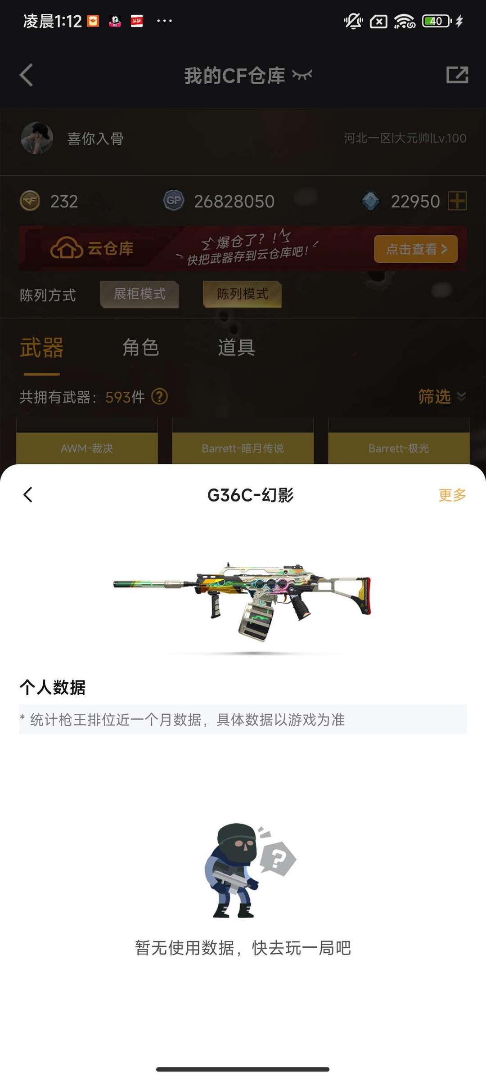Tap the G36C-幻影 weapon image

coord(242,601)
